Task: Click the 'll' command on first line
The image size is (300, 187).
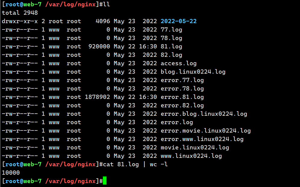Action: 106,5
